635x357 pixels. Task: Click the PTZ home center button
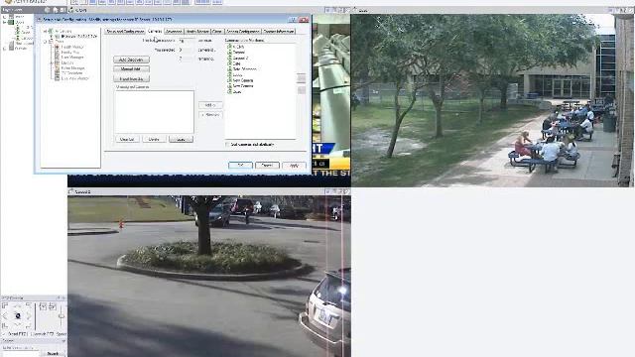tap(18, 315)
